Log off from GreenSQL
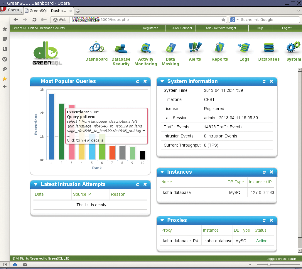 286,28
